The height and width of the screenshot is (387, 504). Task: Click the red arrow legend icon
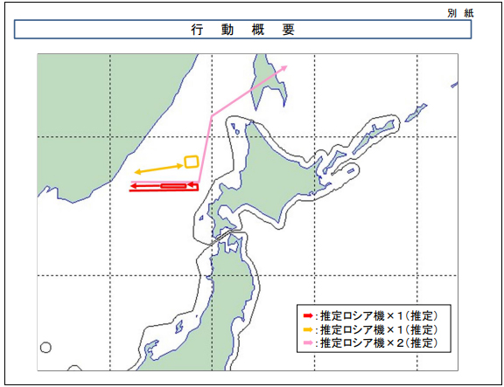tap(308, 315)
